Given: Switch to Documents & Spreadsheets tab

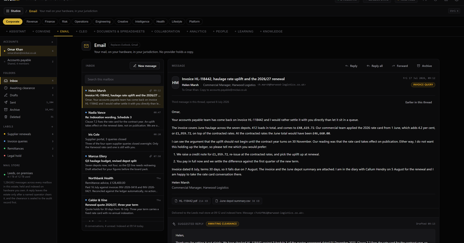Looking at the screenshot, I should pyautogui.click(x=119, y=31).
